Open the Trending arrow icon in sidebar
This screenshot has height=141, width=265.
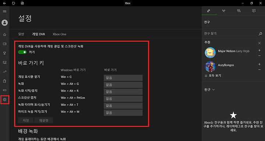[5, 72]
